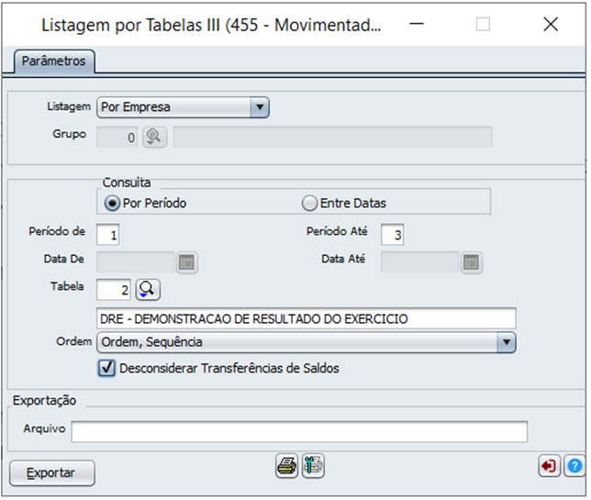The width and height of the screenshot is (591, 500).
Task: Open help with the blue question icon
Action: [574, 467]
